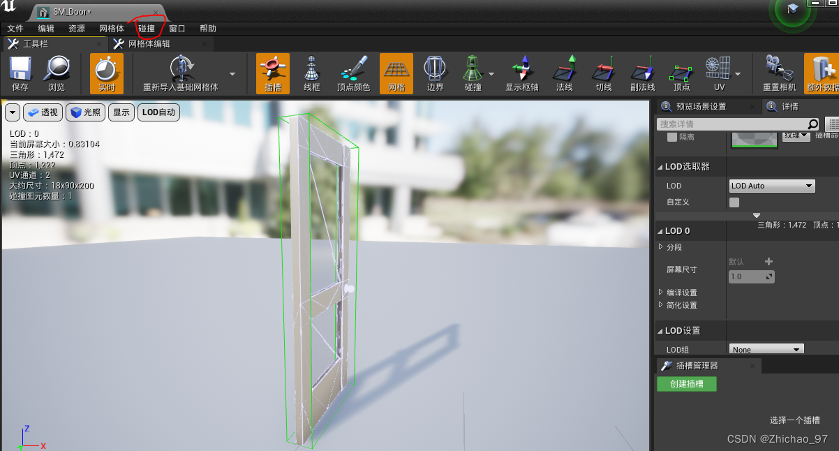Expand the 分段 (Sections) row
839x451 pixels.
661,247
